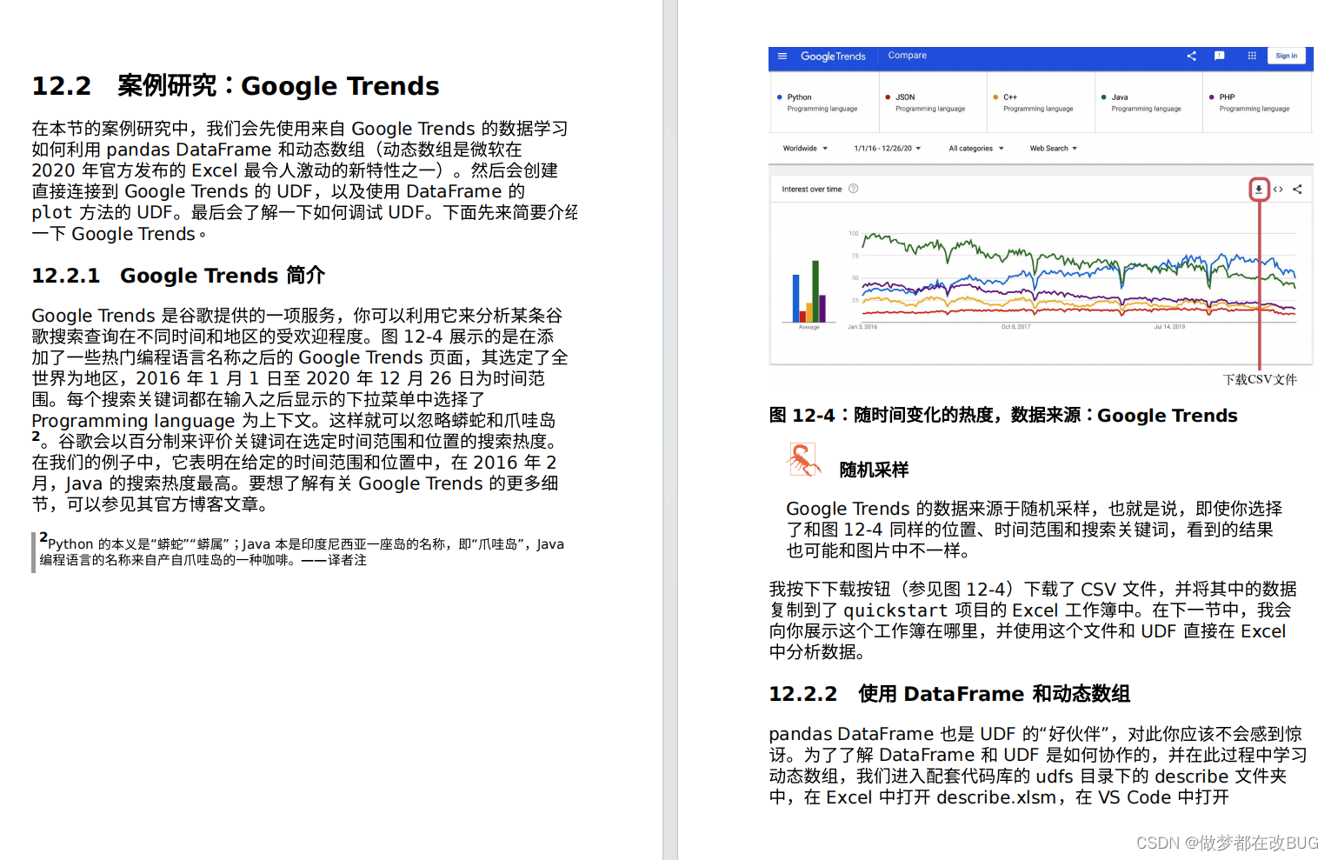
Task: Select the C++ search term card
Action: 1041,103
